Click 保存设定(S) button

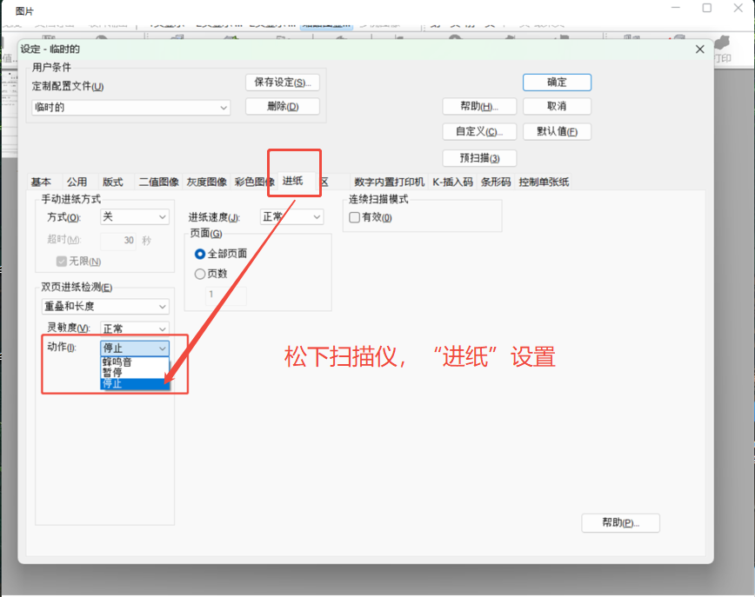click(x=283, y=83)
